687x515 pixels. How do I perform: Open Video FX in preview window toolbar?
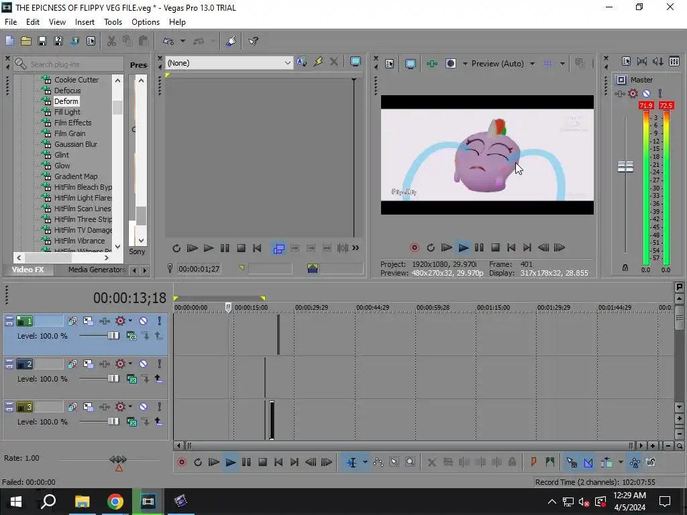point(431,64)
